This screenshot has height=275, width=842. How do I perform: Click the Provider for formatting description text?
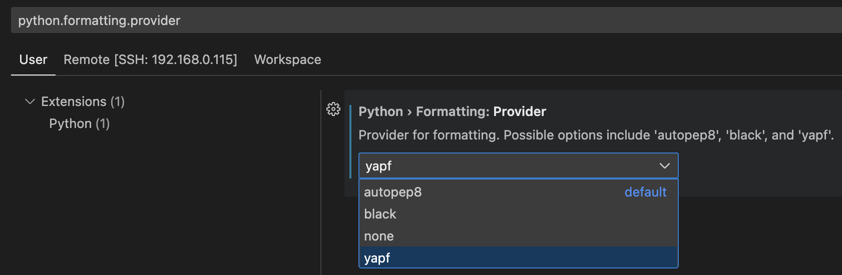click(x=596, y=135)
